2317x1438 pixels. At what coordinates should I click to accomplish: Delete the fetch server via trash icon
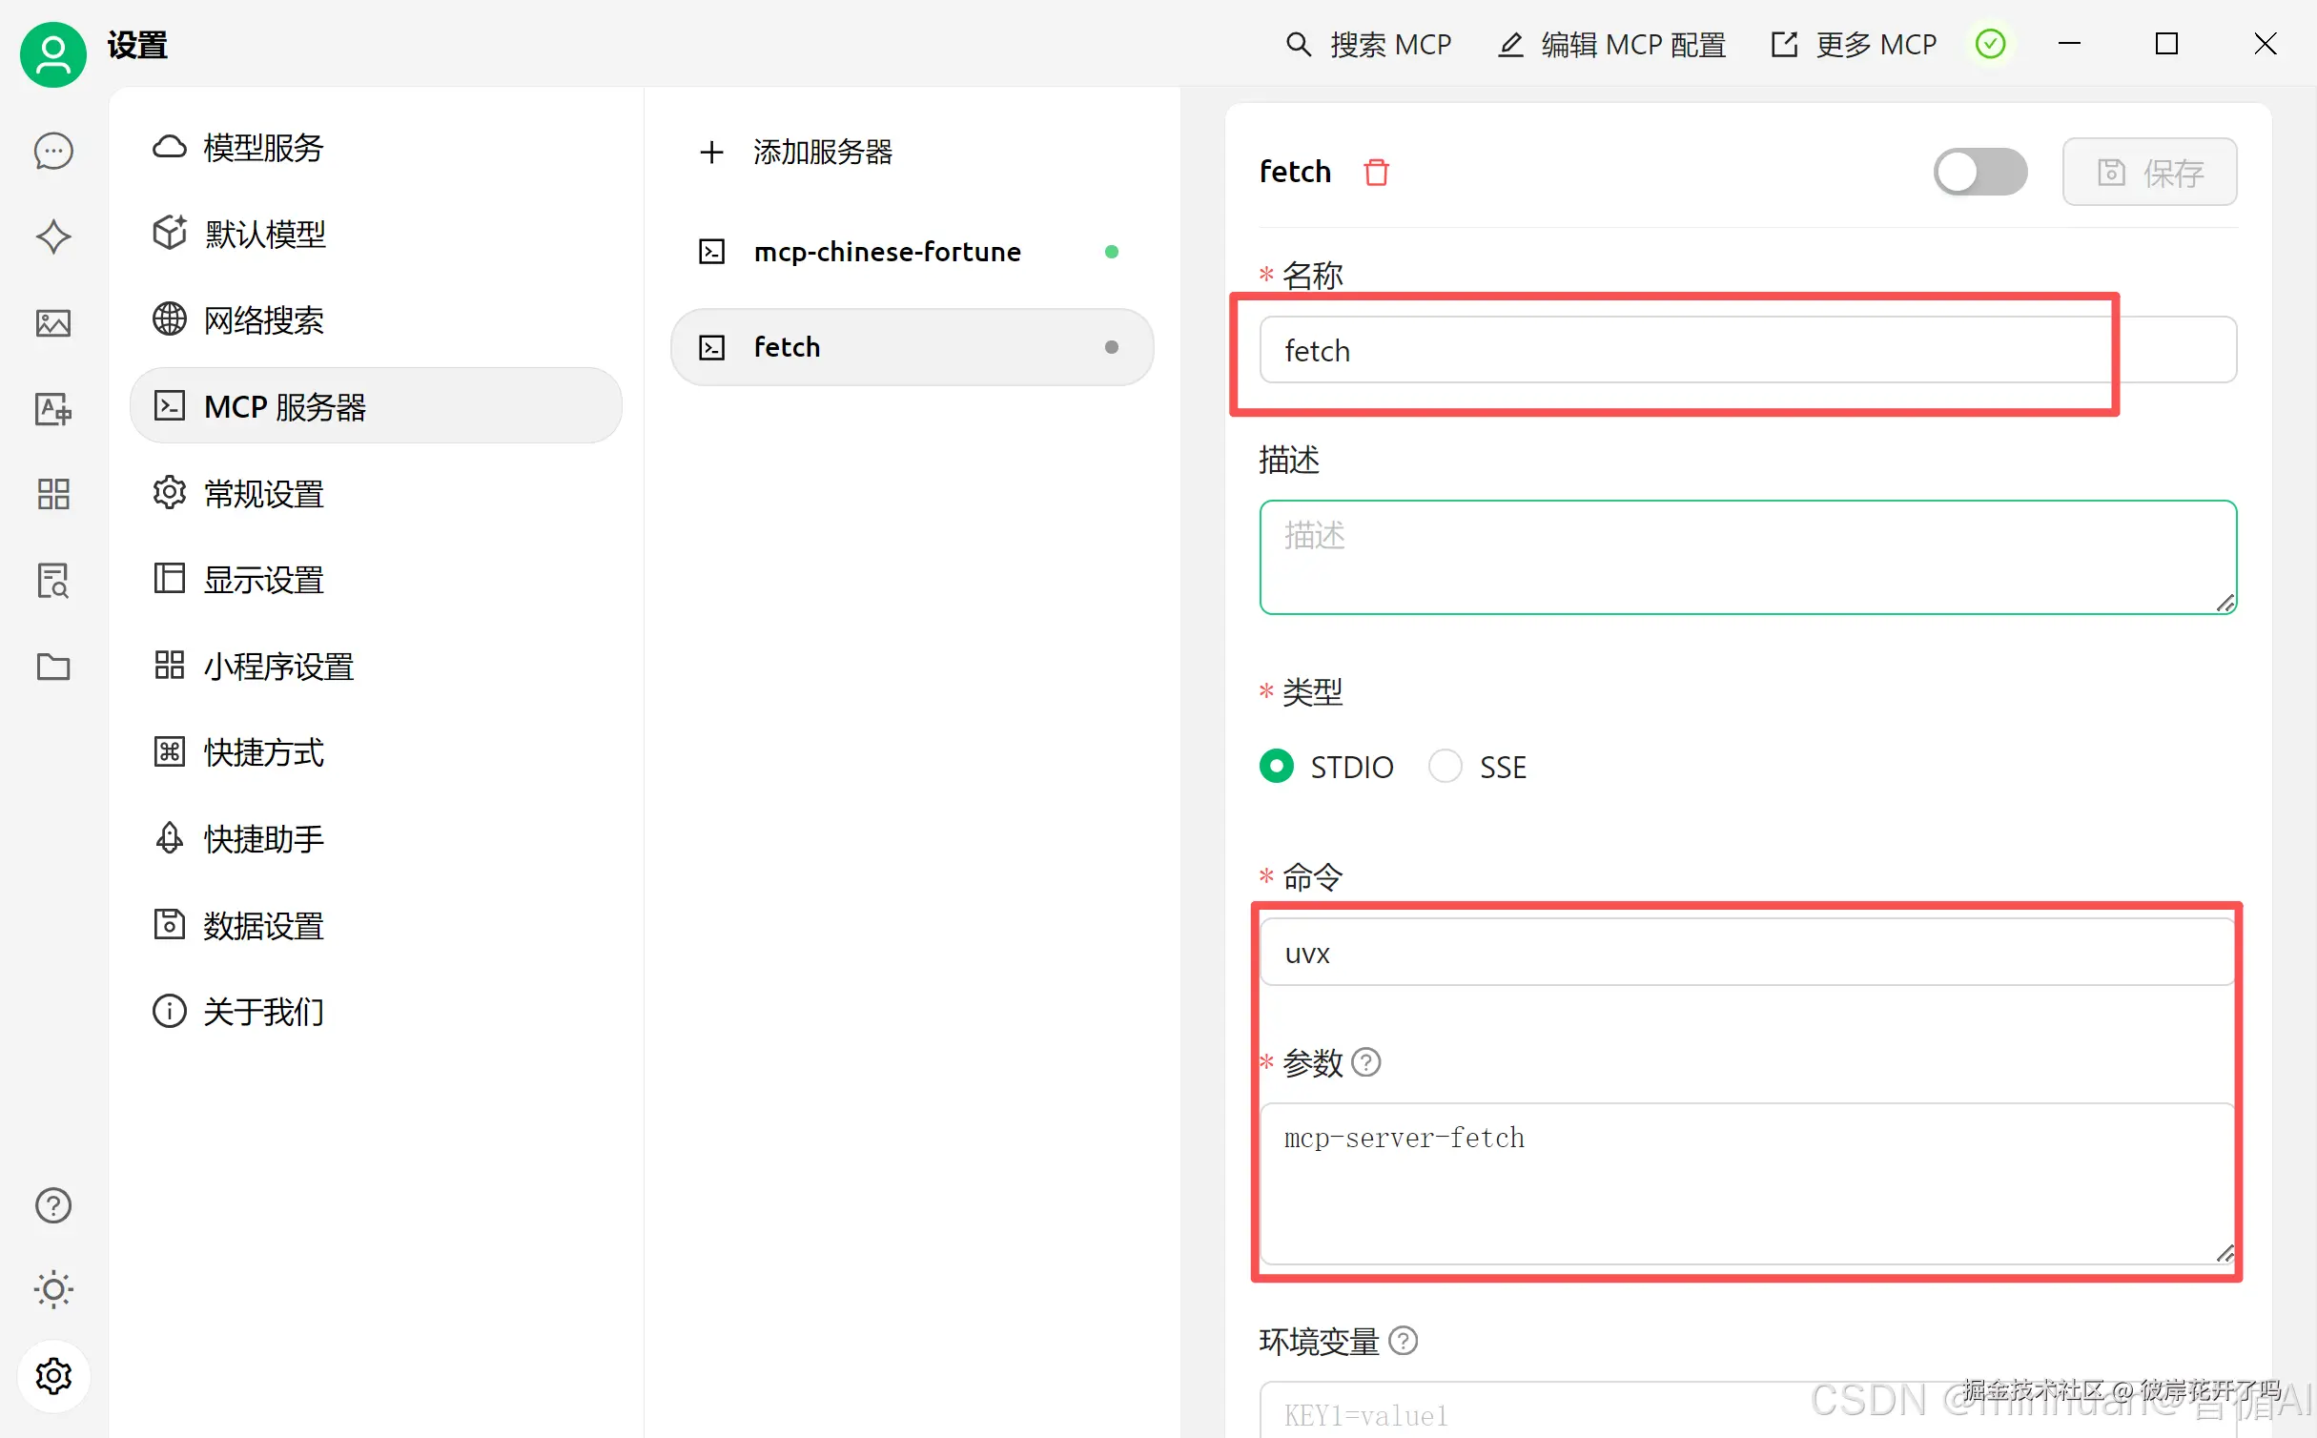coord(1376,173)
